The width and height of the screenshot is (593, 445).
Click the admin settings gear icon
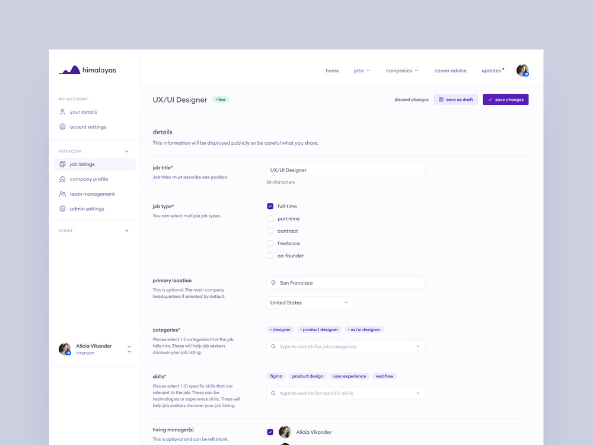(63, 208)
